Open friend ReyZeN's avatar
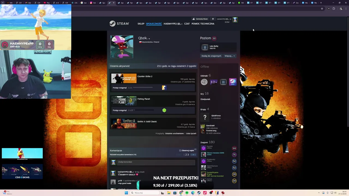The image size is (349, 196). [x=203, y=148]
